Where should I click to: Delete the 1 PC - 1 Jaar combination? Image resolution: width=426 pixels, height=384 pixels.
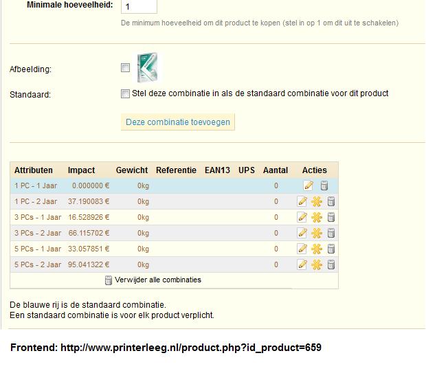(x=324, y=185)
